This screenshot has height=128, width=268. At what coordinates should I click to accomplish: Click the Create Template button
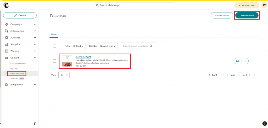pos(247,15)
